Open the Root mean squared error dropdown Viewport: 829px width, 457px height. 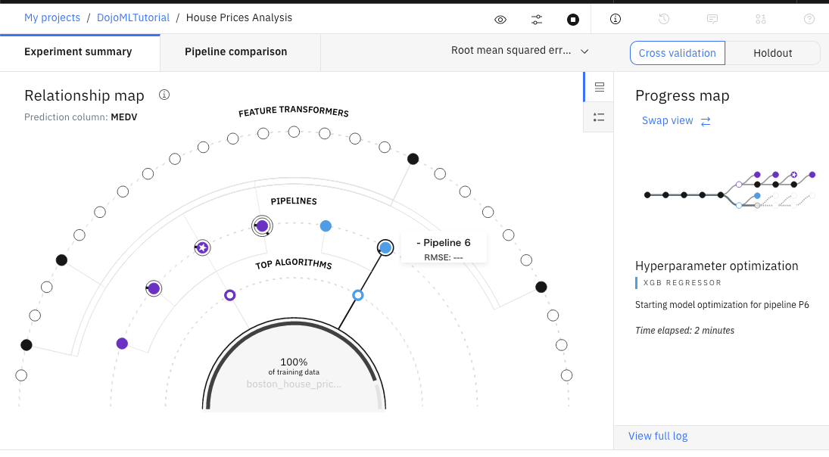click(x=519, y=51)
